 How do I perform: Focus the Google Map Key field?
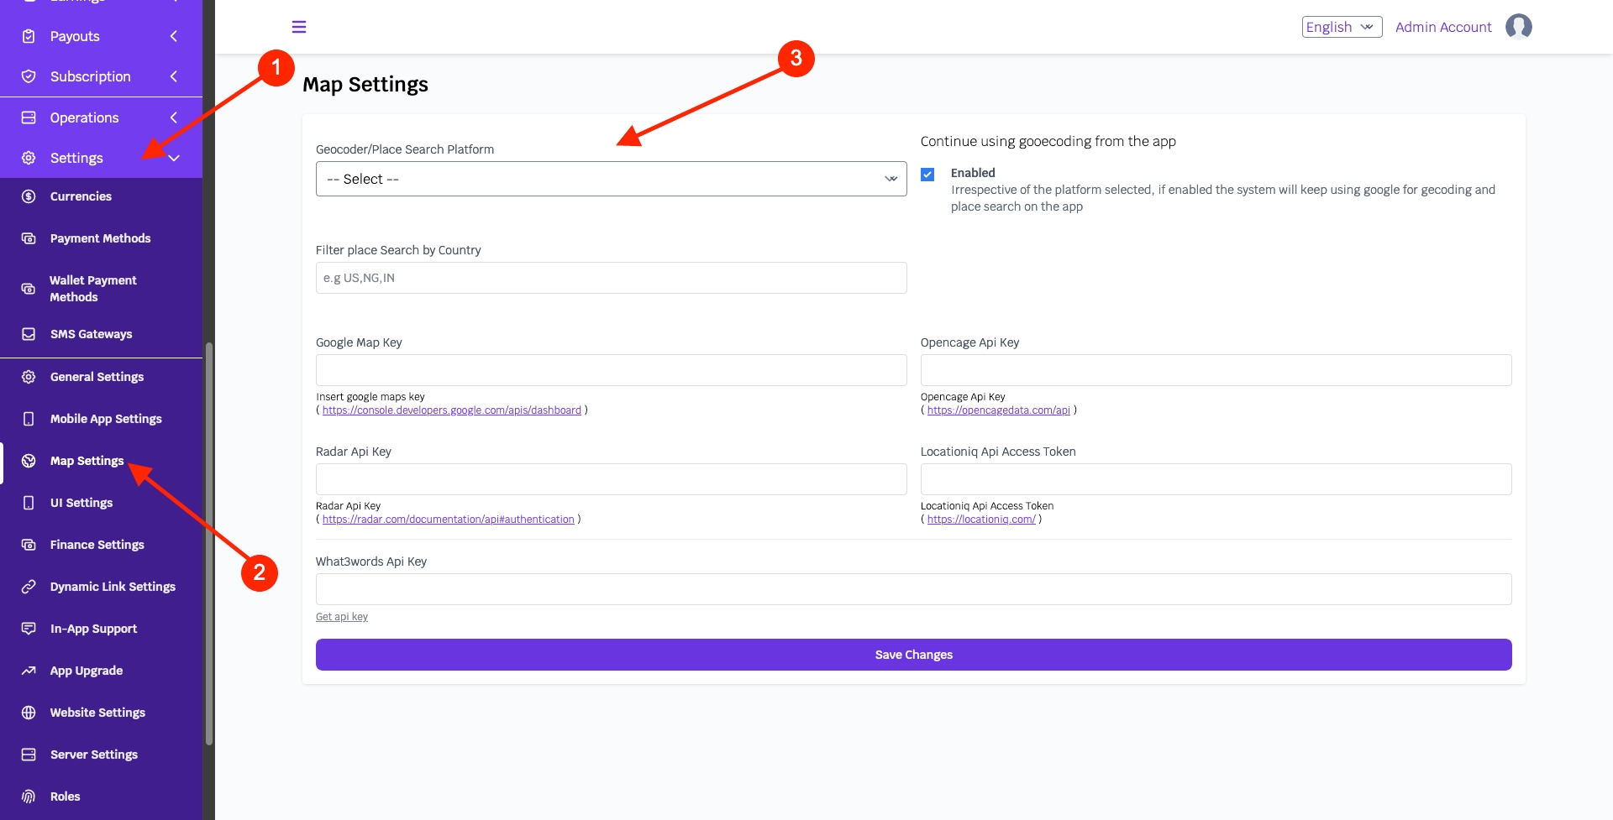pos(611,370)
